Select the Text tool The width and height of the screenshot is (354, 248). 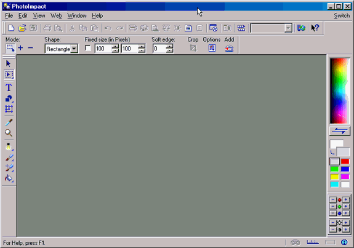(x=9, y=87)
